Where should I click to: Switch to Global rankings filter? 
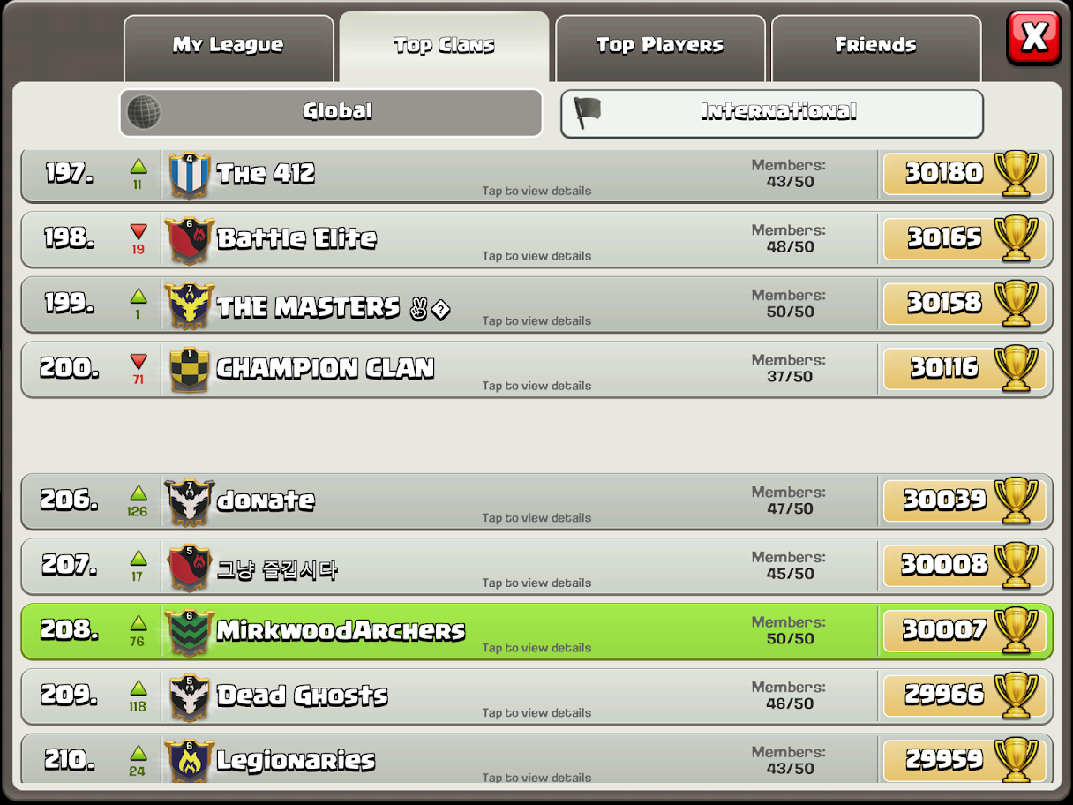coord(331,112)
